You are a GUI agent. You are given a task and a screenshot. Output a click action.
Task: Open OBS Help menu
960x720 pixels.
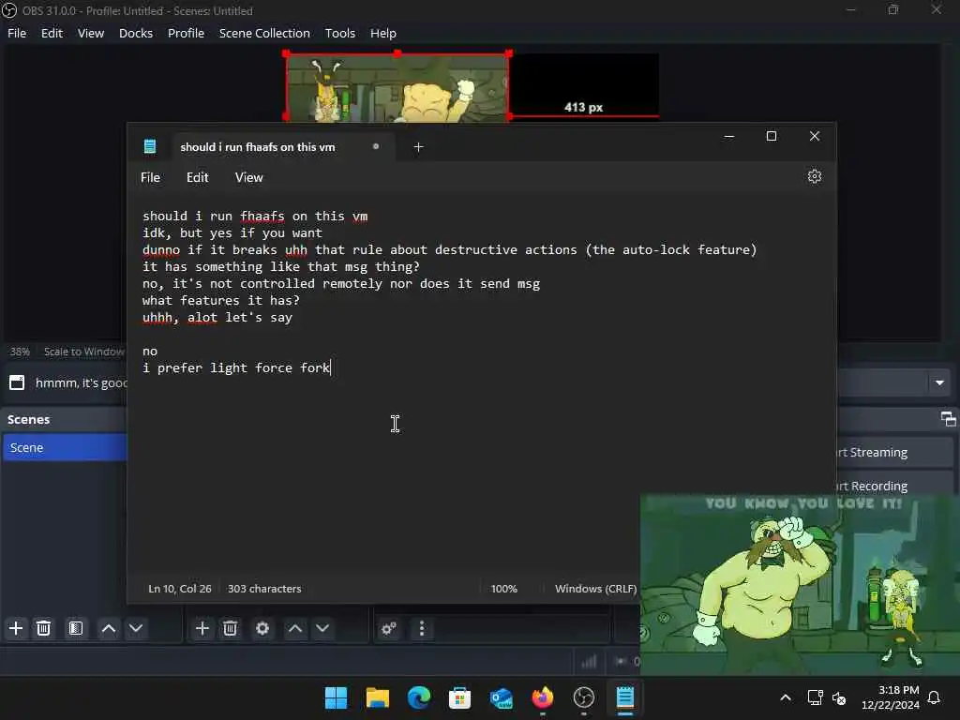[383, 33]
